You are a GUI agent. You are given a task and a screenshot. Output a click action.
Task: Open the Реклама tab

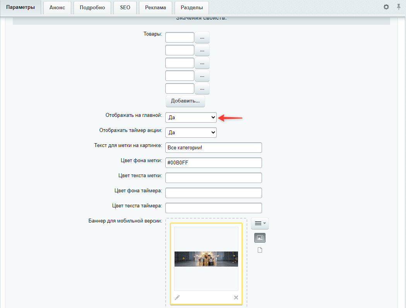coord(155,7)
